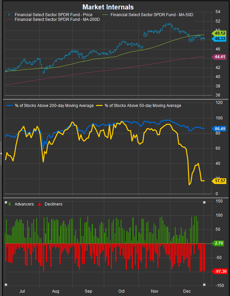This screenshot has width=230, height=296.
Task: Click the red Decliners triangle legend icon
Action: (x=40, y=204)
